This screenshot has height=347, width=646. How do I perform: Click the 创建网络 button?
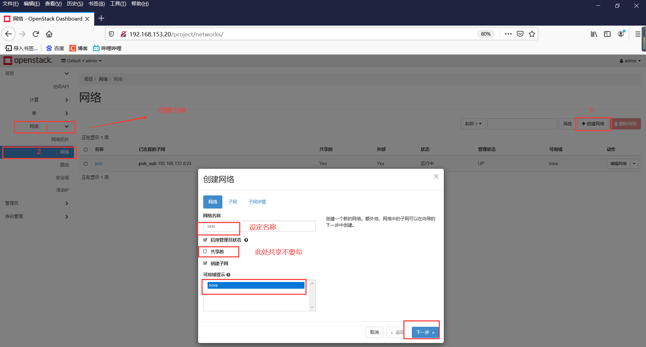(593, 124)
